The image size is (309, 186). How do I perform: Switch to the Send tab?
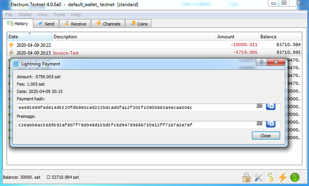46,24
